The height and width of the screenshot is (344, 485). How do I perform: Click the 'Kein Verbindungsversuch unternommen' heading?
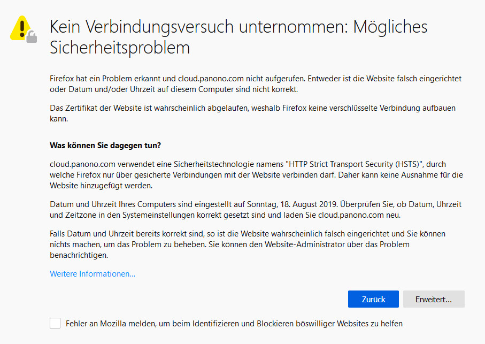(198, 28)
